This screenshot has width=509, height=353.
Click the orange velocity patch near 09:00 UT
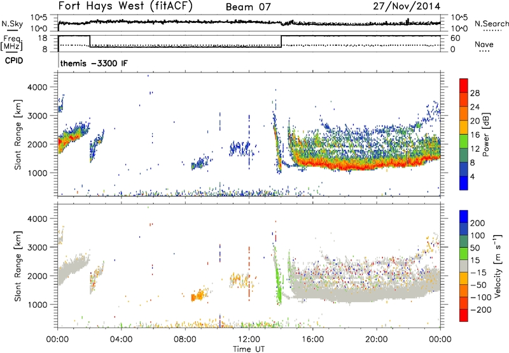pos(199,295)
